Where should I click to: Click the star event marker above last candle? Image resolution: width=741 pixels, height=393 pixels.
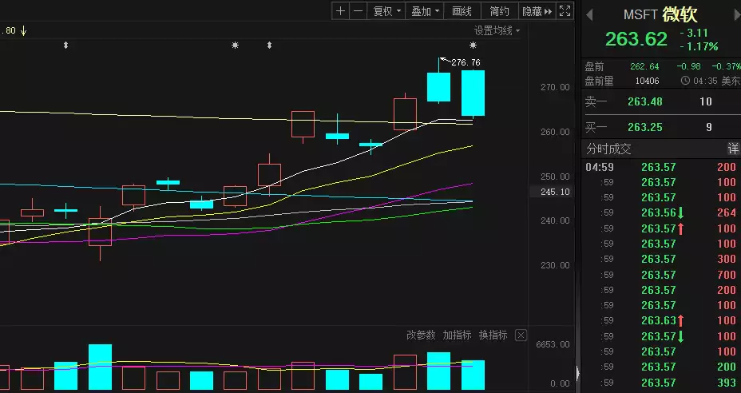(x=473, y=46)
